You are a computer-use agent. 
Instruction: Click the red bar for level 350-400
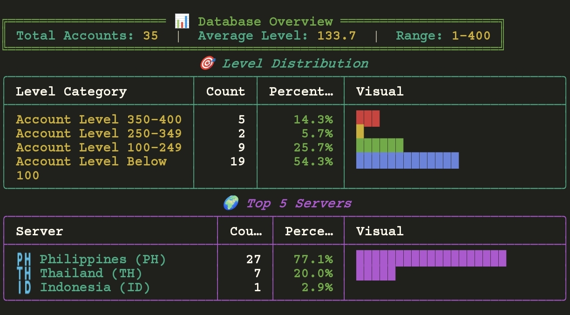(368, 118)
